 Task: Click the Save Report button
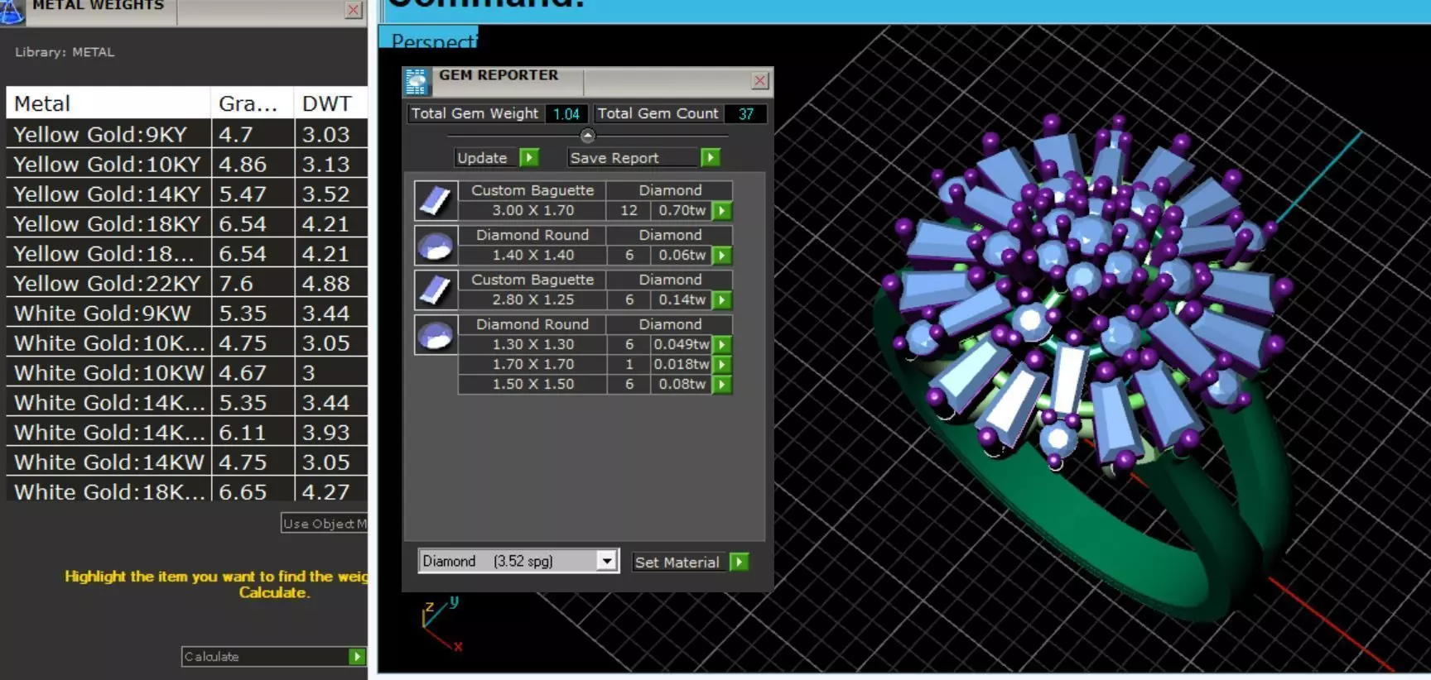pos(634,157)
